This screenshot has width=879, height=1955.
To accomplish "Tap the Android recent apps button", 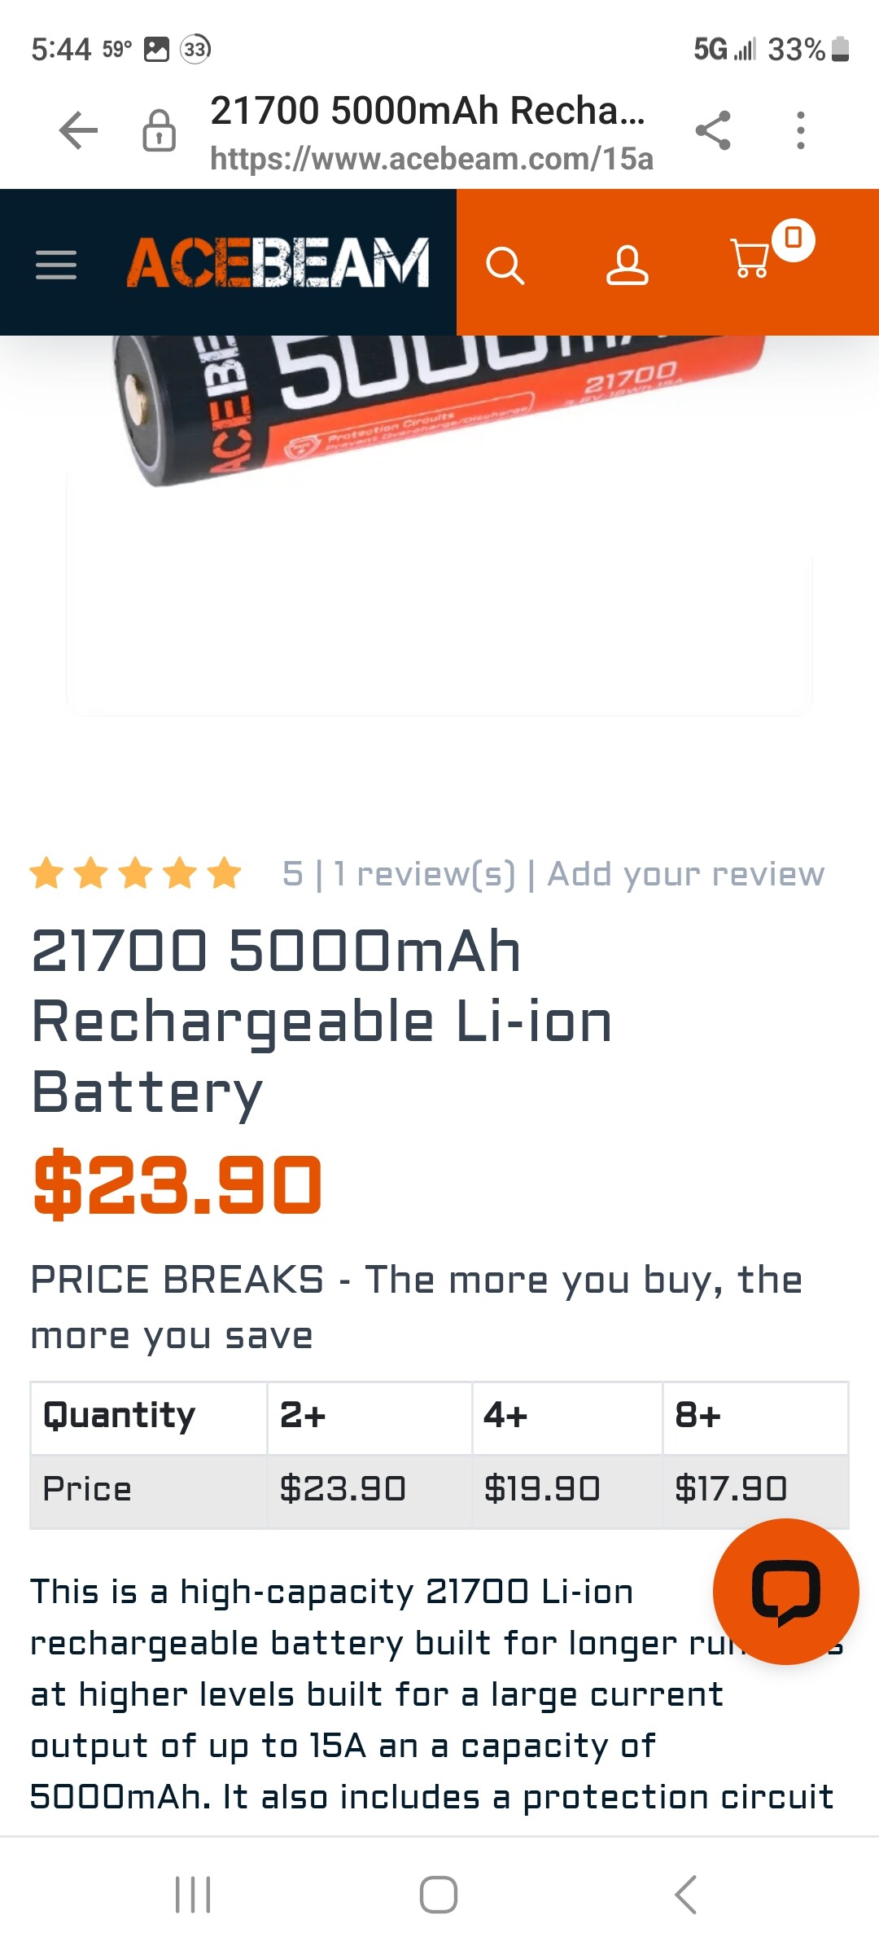I will click(193, 1894).
